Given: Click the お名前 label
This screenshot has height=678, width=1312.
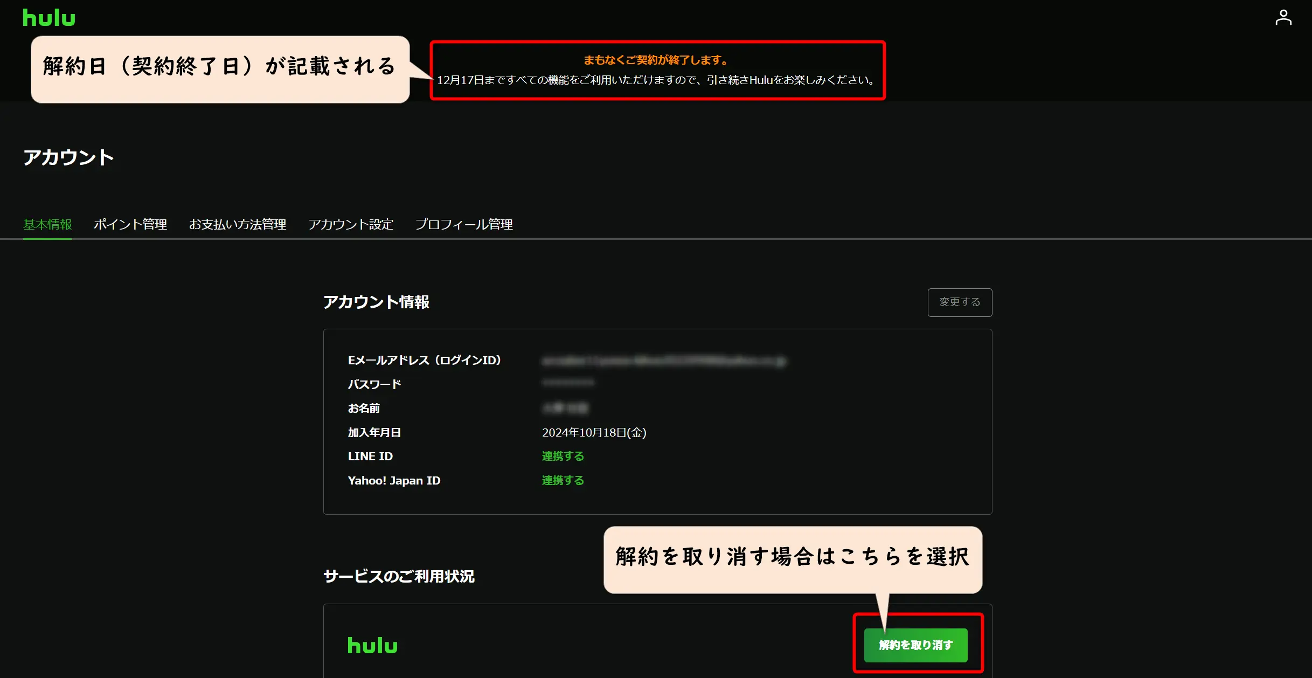Looking at the screenshot, I should [364, 408].
